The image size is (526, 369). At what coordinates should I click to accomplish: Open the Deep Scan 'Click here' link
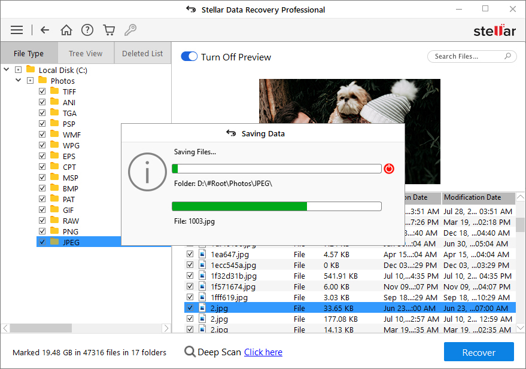263,352
